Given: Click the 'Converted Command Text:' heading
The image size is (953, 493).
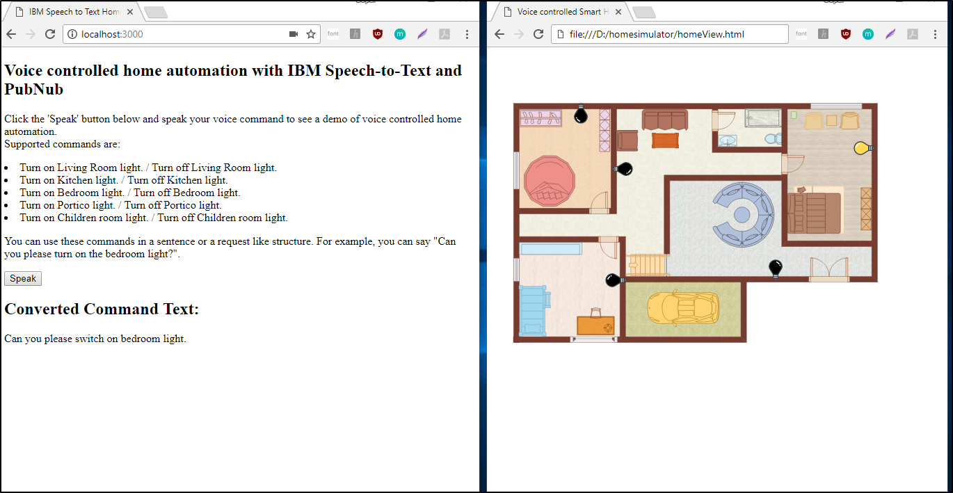Looking at the screenshot, I should tap(102, 309).
